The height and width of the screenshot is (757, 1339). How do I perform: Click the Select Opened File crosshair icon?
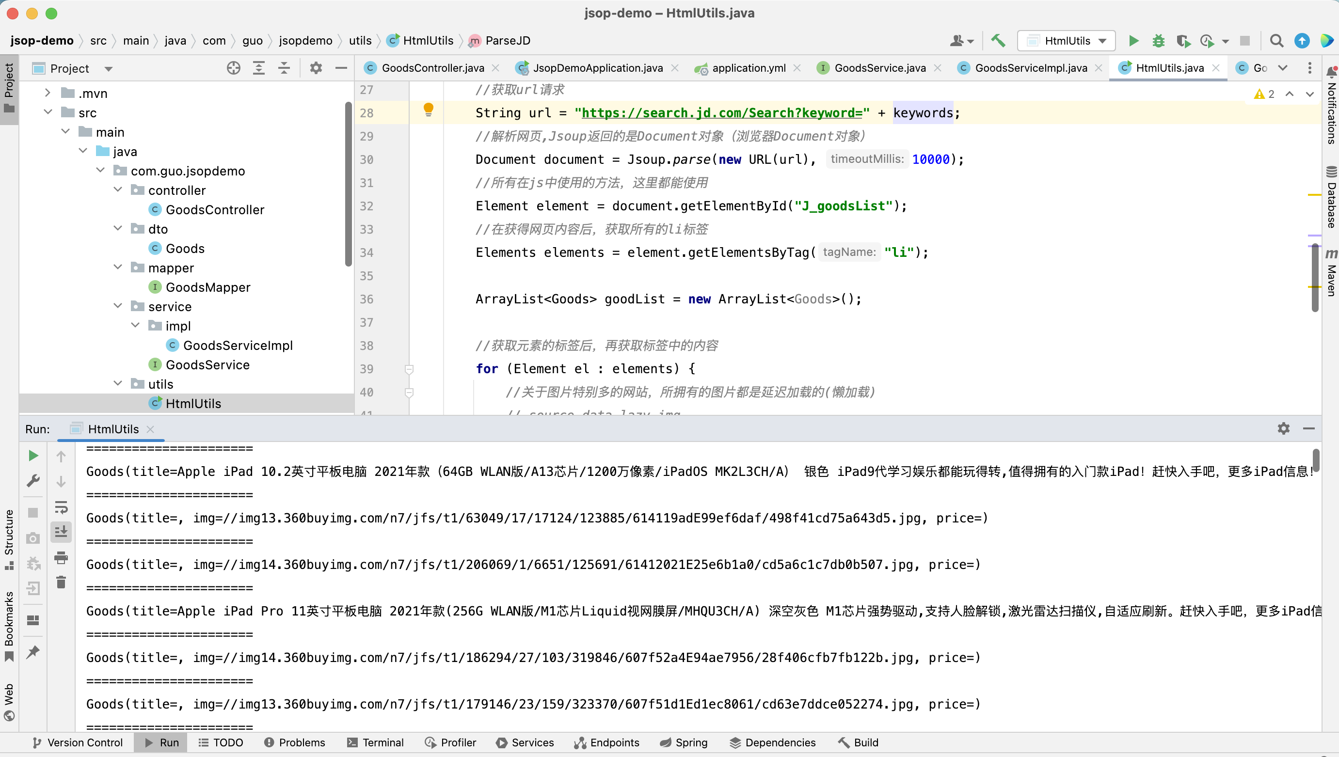pyautogui.click(x=234, y=68)
